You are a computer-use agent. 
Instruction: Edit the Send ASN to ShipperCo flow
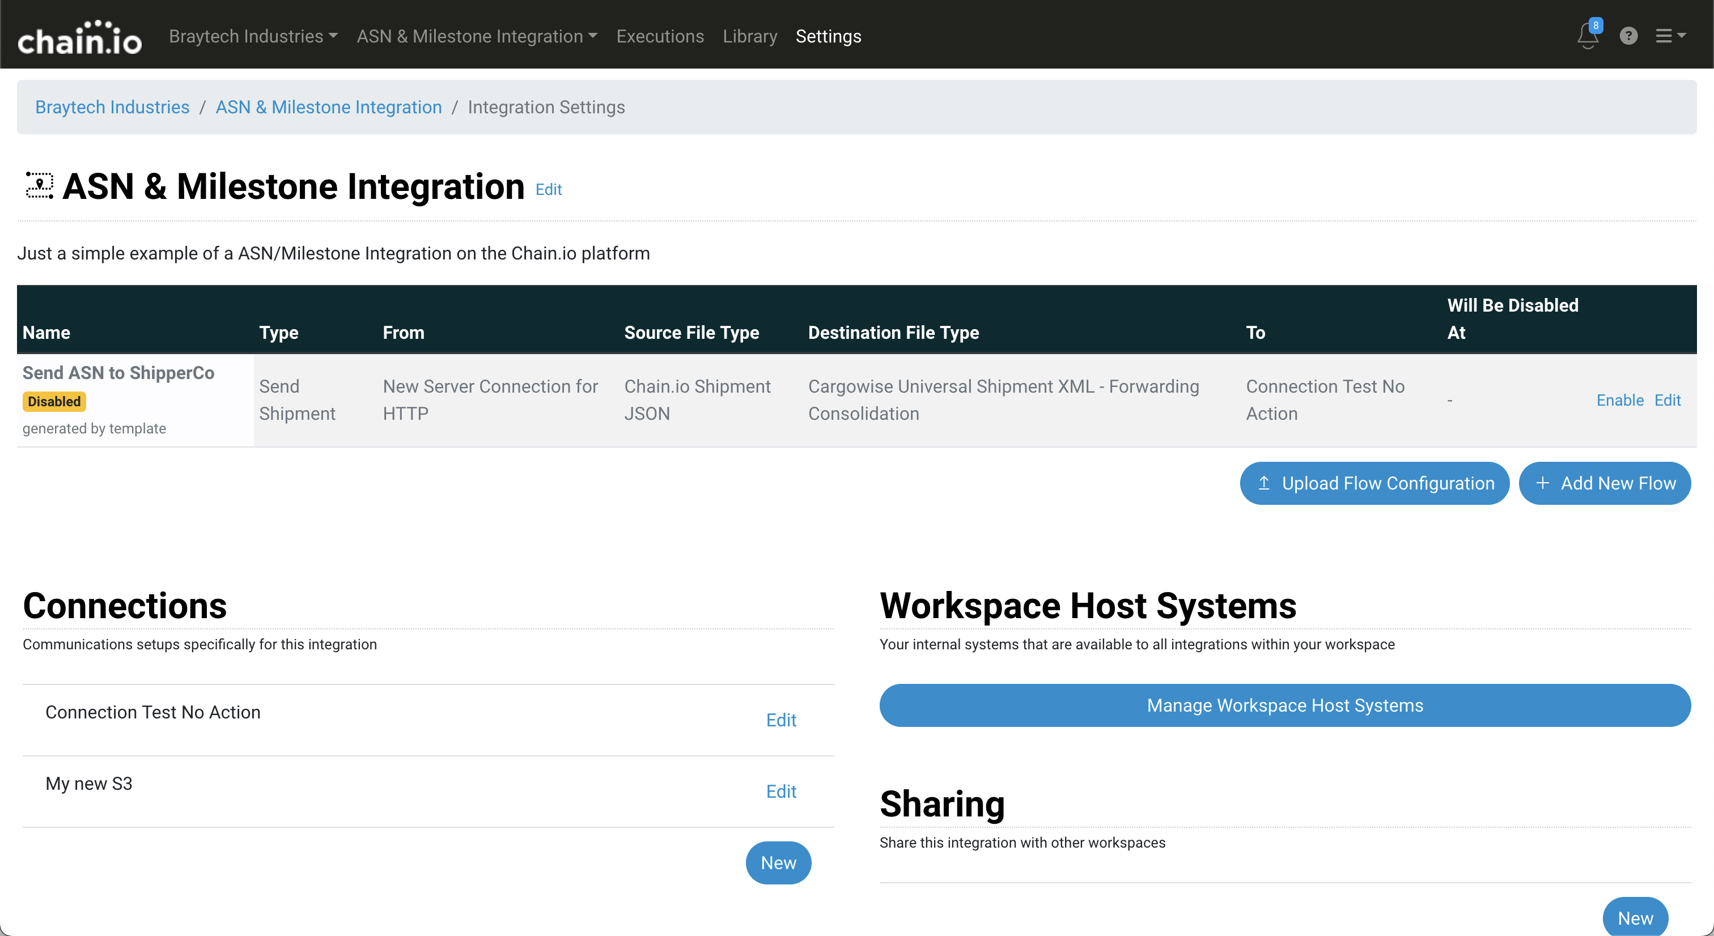click(x=1667, y=400)
